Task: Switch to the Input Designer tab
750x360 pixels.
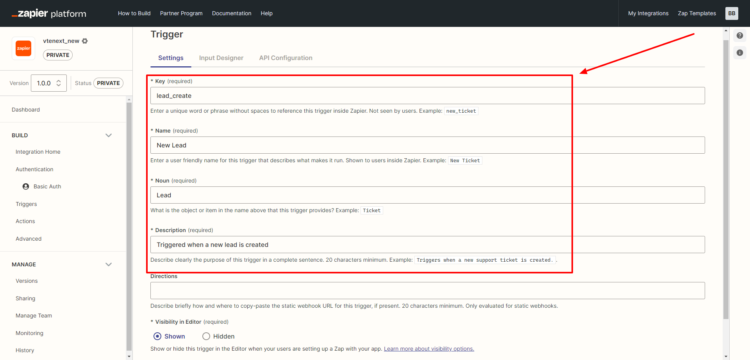Action: tap(221, 58)
